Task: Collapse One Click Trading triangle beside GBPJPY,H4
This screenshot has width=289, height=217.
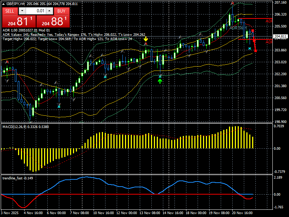Action: pyautogui.click(x=4, y=4)
